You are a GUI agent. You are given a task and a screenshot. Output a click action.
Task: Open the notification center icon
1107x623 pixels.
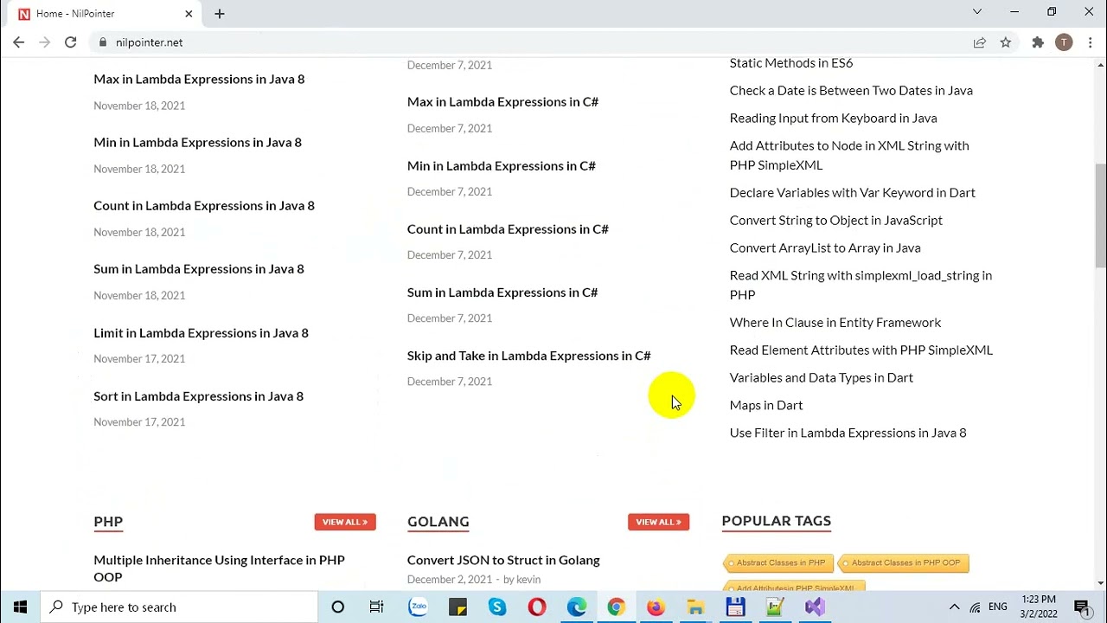(x=1081, y=607)
